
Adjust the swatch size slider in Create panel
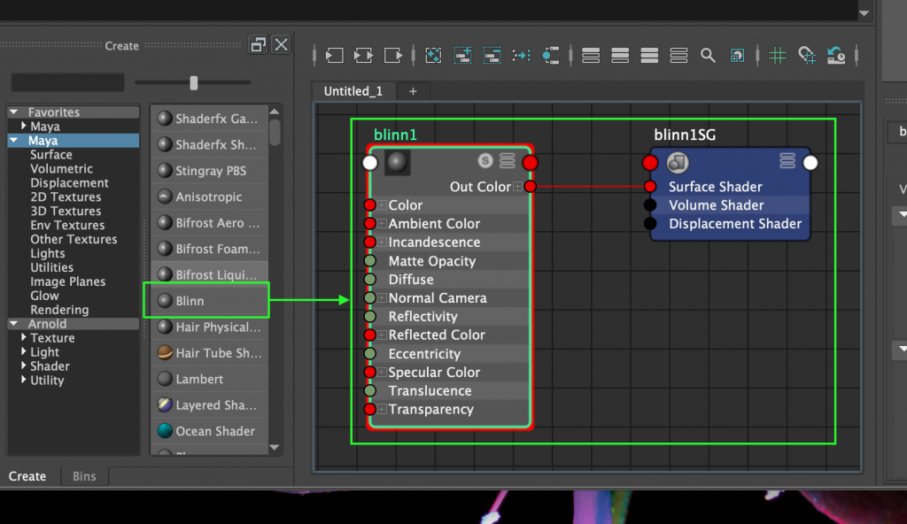click(193, 81)
